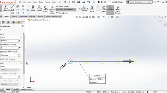Screen dimensions: 167x93
Task: Click the Save icon
Action: pos(79,2)
